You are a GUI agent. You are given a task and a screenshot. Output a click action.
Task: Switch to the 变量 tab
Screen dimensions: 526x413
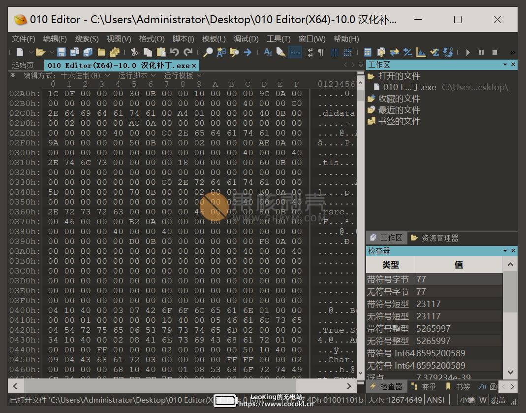coord(424,387)
